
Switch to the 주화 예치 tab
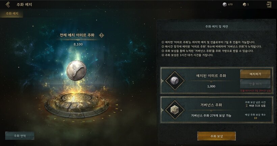click(x=12, y=14)
